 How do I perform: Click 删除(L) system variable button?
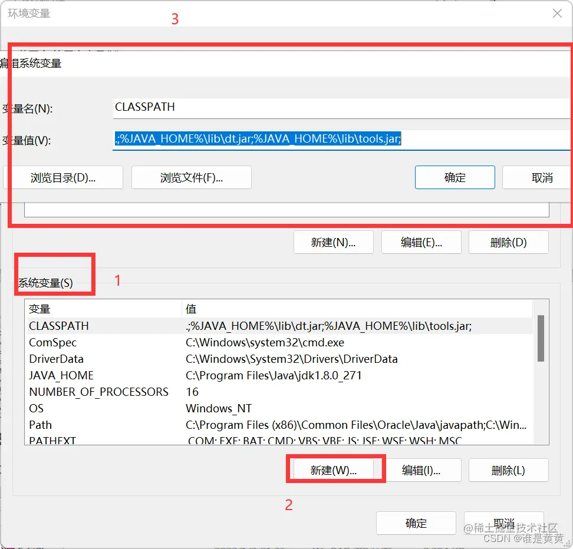point(508,470)
